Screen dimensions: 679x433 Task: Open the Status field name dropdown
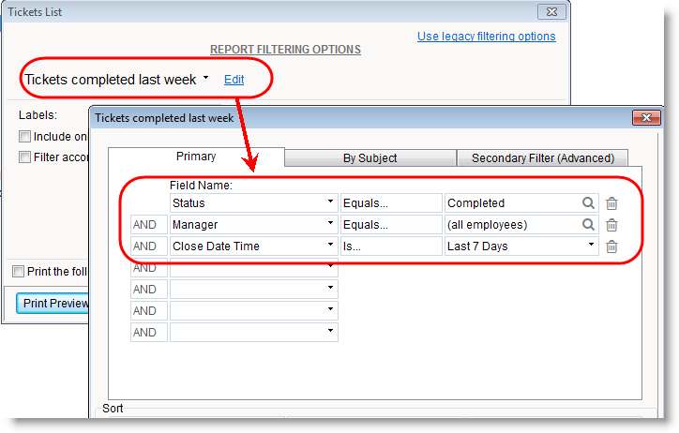(x=330, y=203)
